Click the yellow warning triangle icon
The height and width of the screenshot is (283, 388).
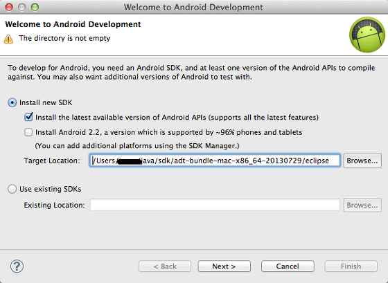click(x=8, y=39)
